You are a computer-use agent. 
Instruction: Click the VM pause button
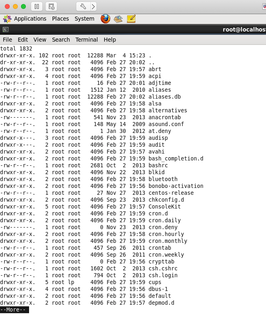(37, 6)
